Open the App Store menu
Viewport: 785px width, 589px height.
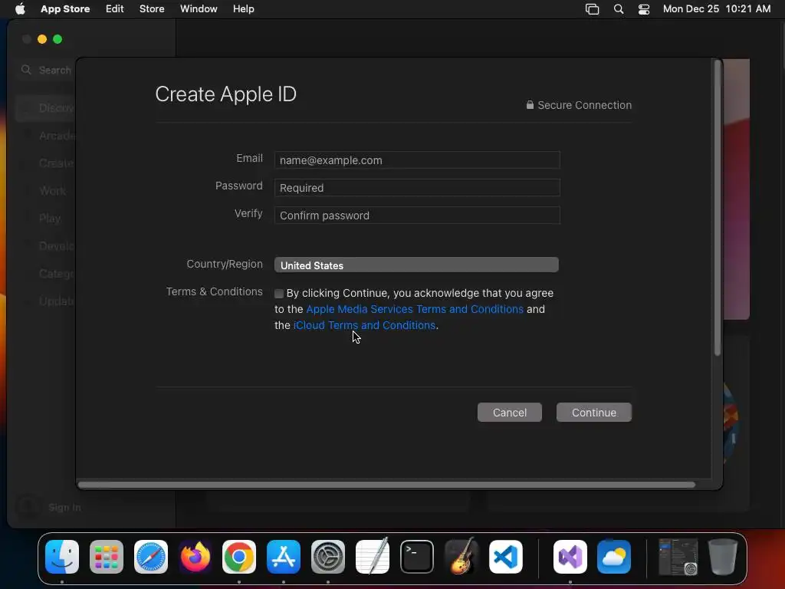[x=65, y=9]
